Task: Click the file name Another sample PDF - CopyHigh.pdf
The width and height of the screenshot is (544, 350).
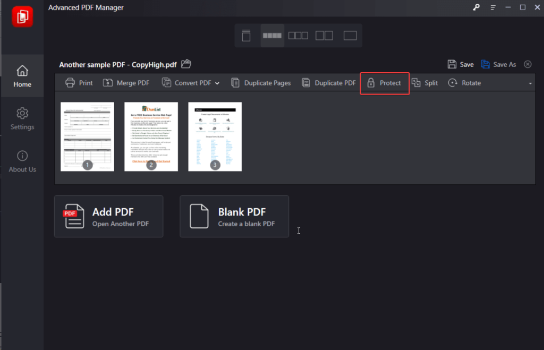Action: [117, 64]
